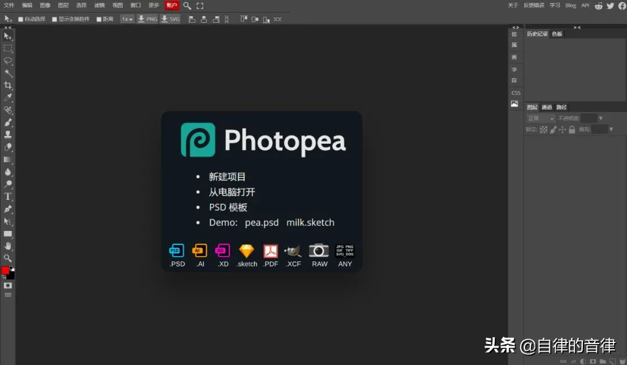Open the 文件 menu

pos(9,6)
